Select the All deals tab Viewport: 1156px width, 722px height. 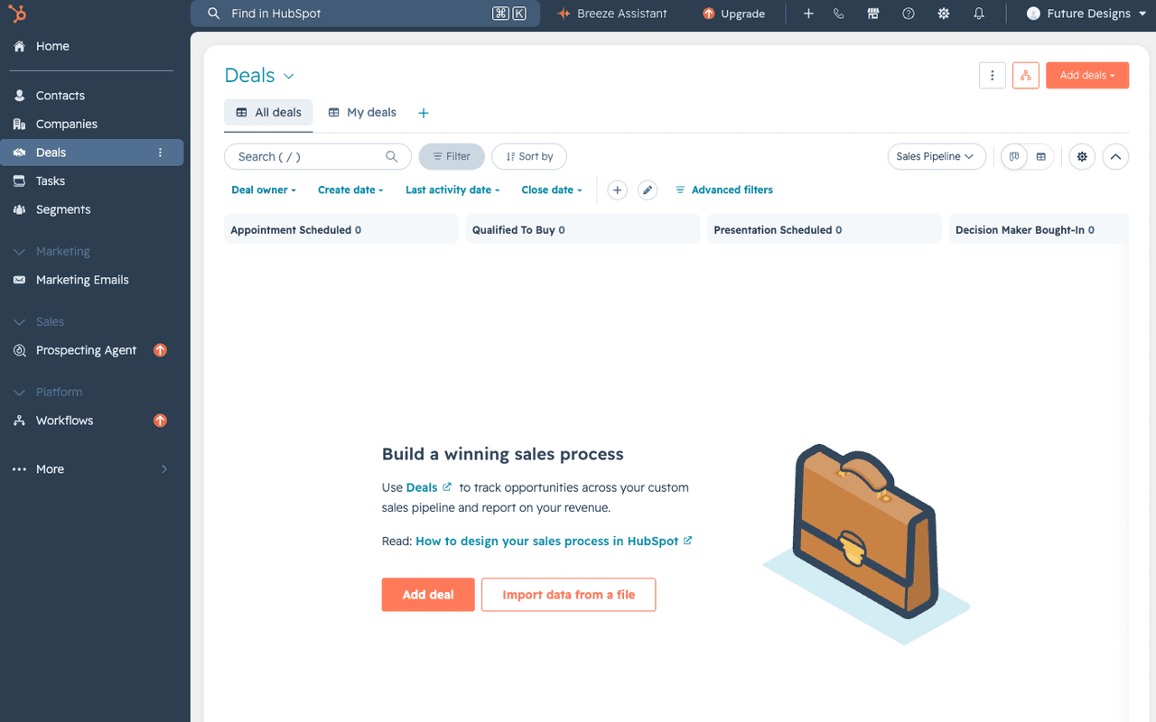click(268, 113)
